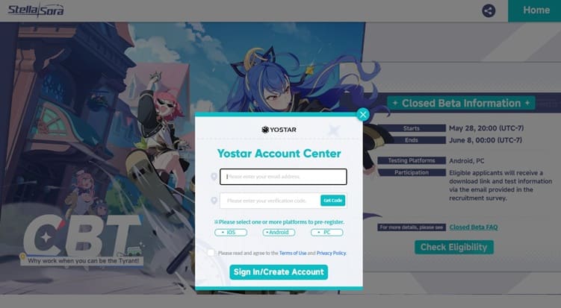Select the PC platform option
The width and height of the screenshot is (561, 308).
click(326, 232)
